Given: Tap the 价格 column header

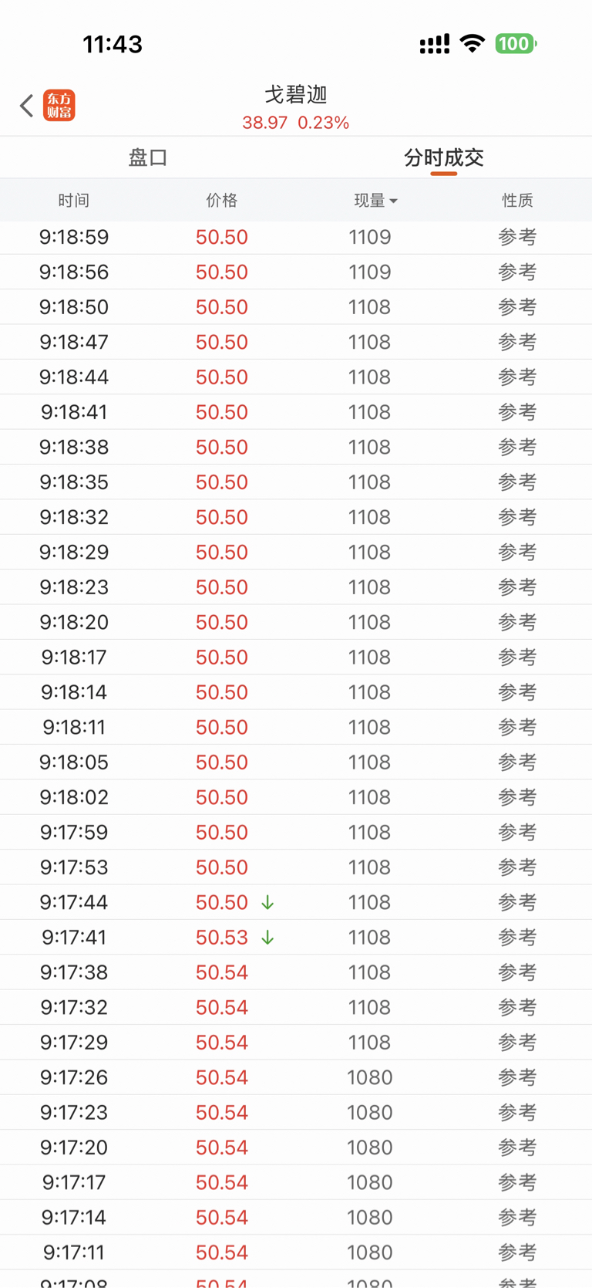Looking at the screenshot, I should (x=222, y=201).
